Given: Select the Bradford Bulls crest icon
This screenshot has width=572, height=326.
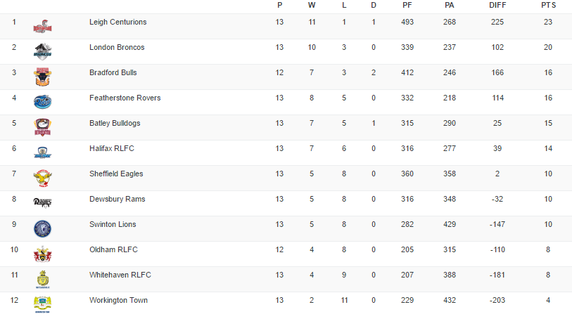Looking at the screenshot, I should 42,77.
